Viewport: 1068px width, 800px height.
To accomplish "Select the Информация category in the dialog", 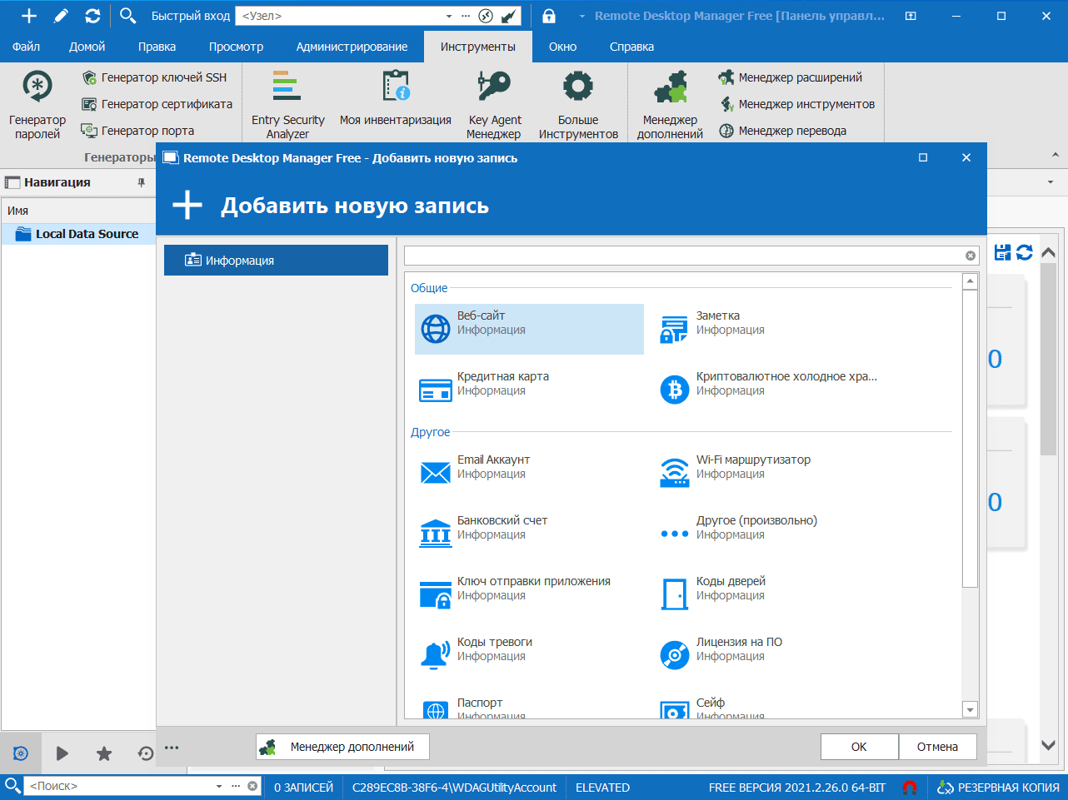I will pos(276,260).
